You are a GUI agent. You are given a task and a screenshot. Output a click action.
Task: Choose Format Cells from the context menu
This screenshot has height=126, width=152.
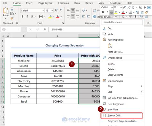click(122, 115)
